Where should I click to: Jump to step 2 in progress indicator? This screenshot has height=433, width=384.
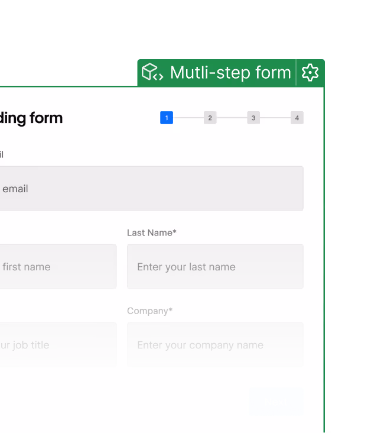click(210, 118)
